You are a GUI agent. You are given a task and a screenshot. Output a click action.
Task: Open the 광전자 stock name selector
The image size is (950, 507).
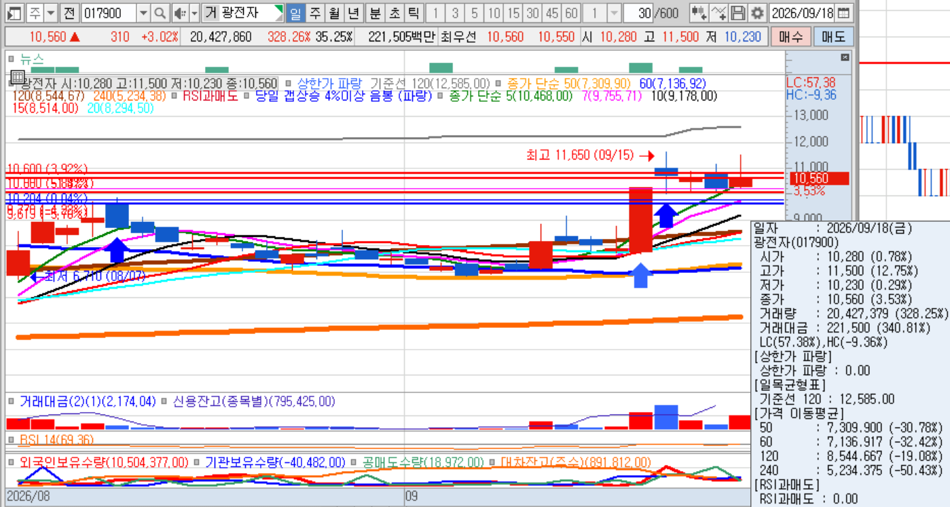coord(251,13)
